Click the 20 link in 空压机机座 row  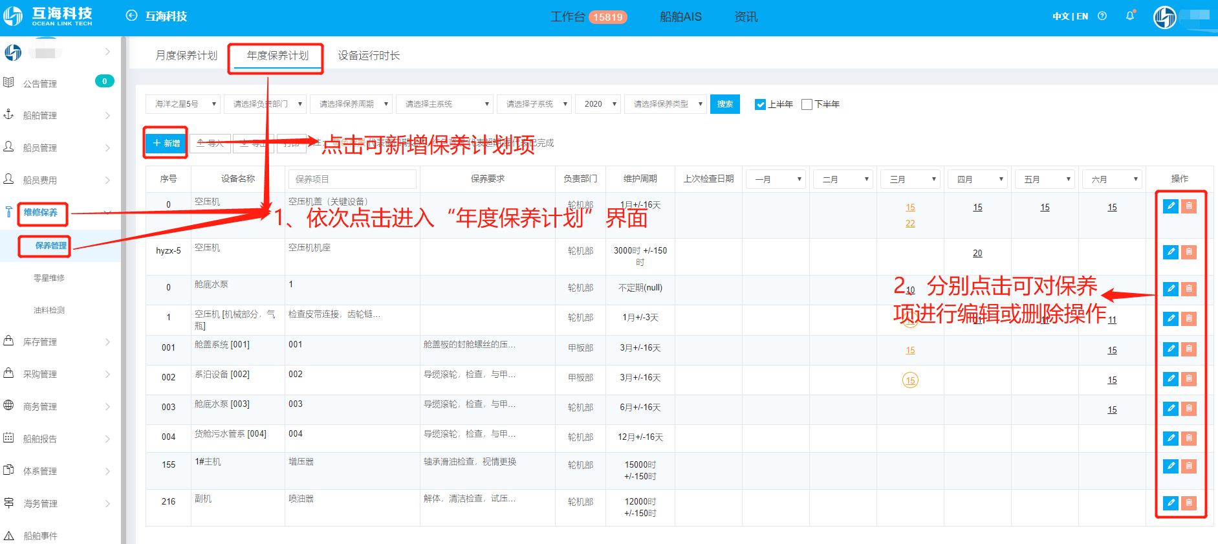click(x=977, y=254)
